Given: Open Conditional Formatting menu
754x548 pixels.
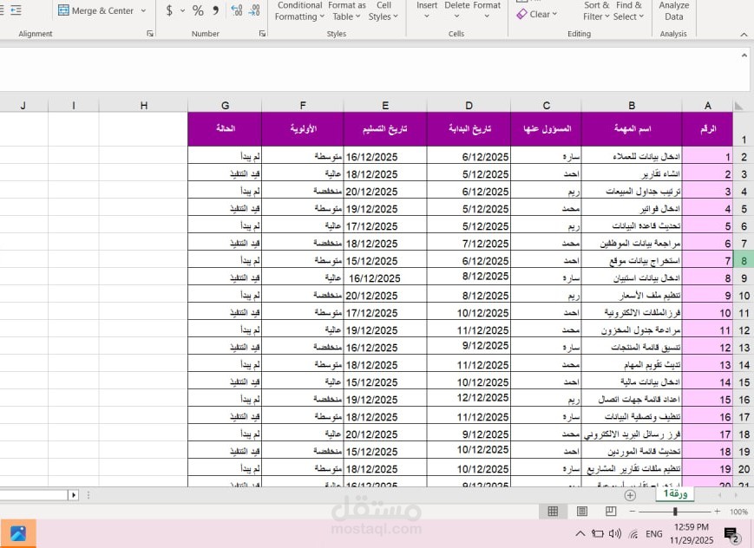Looking at the screenshot, I should tap(299, 11).
